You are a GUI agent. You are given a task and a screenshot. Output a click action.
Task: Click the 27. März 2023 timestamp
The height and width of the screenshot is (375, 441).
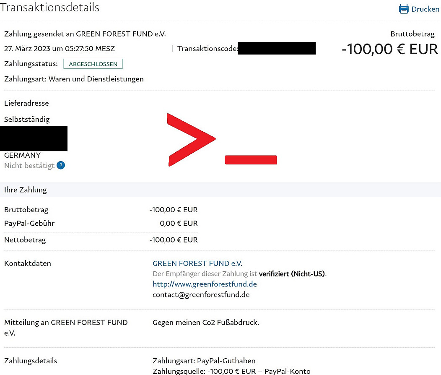tap(60, 49)
